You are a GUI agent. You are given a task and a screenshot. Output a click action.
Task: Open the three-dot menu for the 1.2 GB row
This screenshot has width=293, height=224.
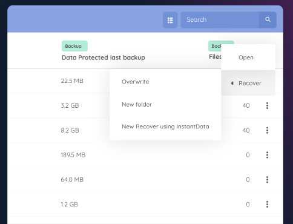[x=267, y=204]
